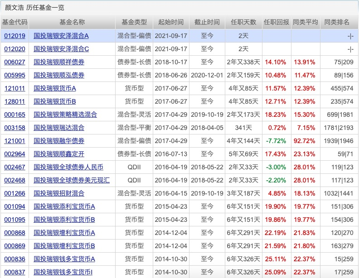Open fund 国投瑞银安泽混合C
Image resolution: width=359 pixels, height=278 pixels.
click(61, 49)
